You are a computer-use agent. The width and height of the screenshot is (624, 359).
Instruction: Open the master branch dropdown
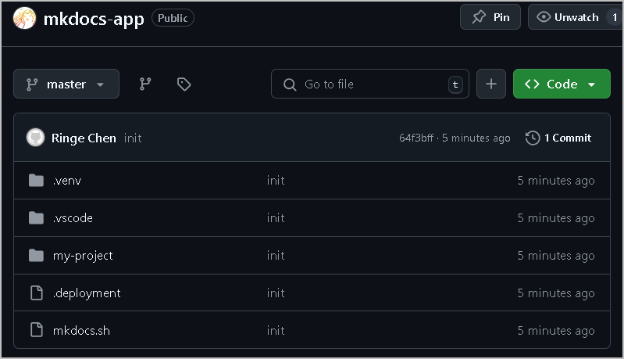(66, 84)
